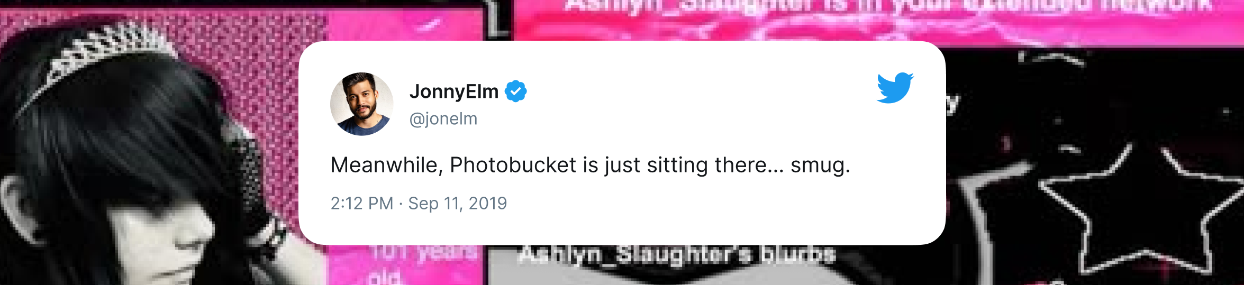
Task: Click the JonnyElm display name
Action: point(454,91)
